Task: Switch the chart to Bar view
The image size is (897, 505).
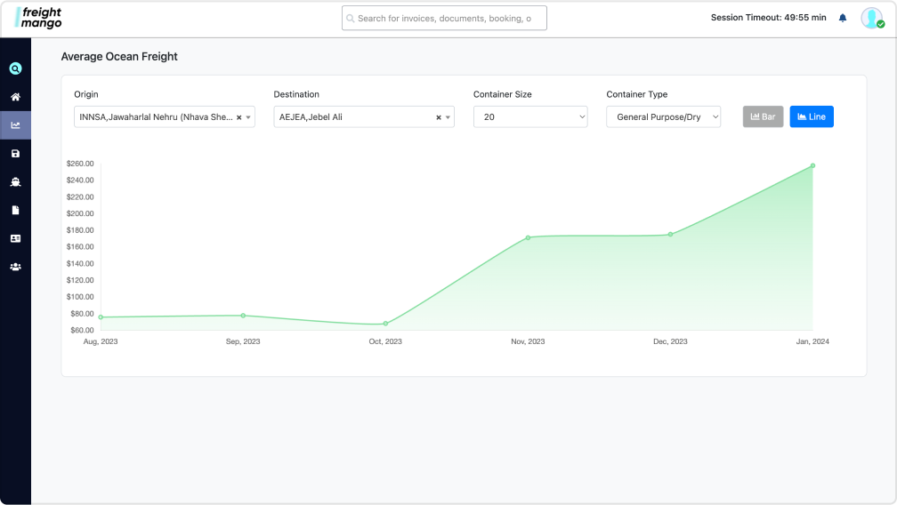Action: pyautogui.click(x=764, y=116)
